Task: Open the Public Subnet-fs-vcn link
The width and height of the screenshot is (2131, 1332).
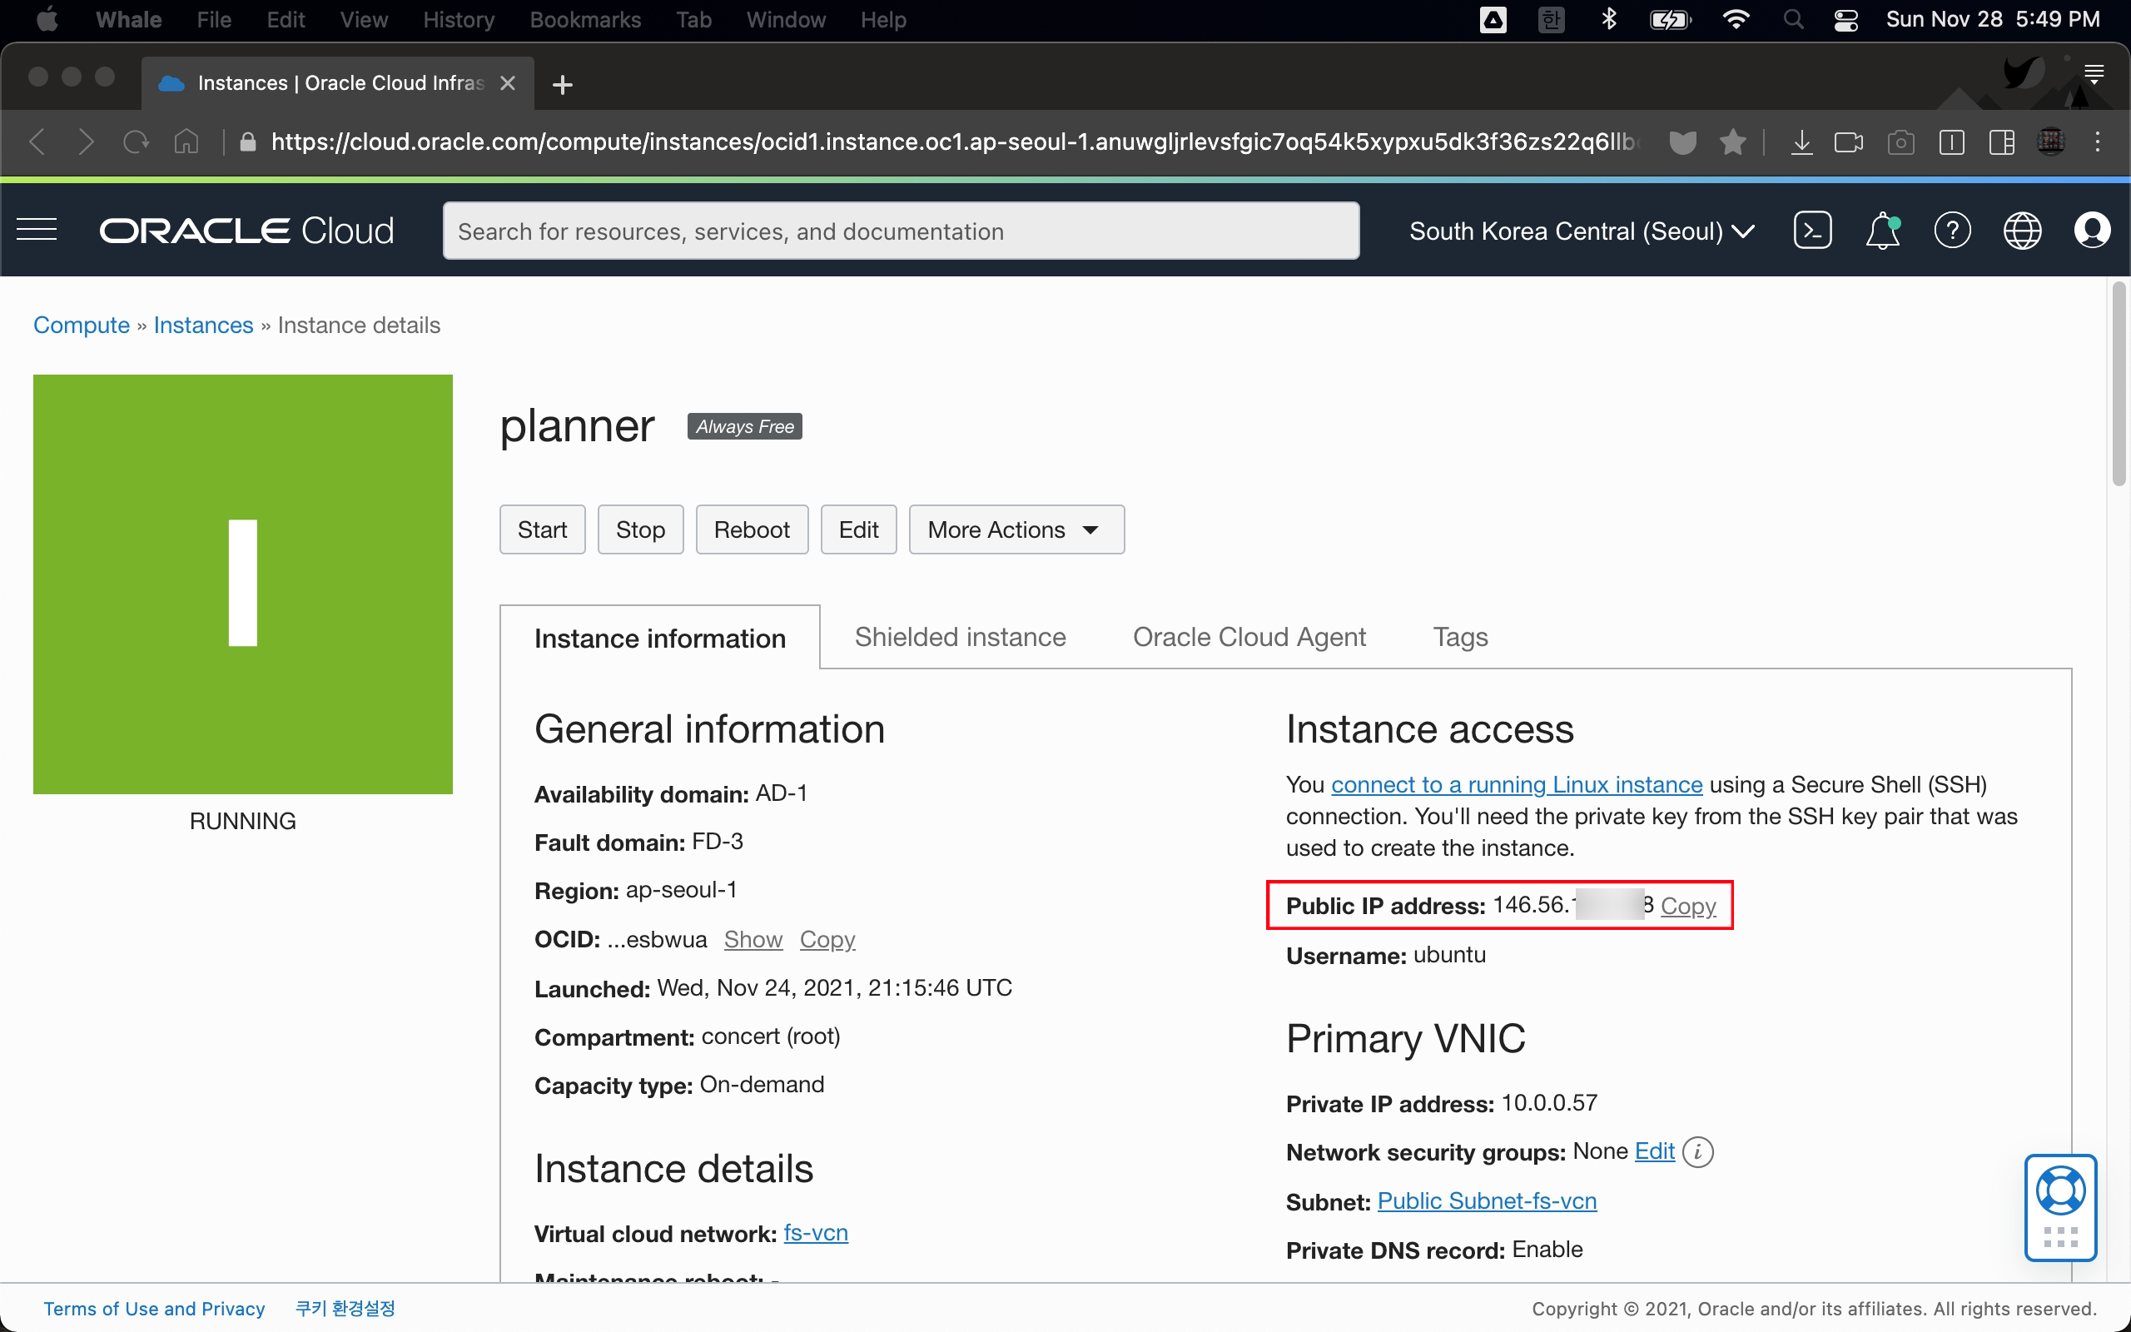Action: tap(1487, 1200)
